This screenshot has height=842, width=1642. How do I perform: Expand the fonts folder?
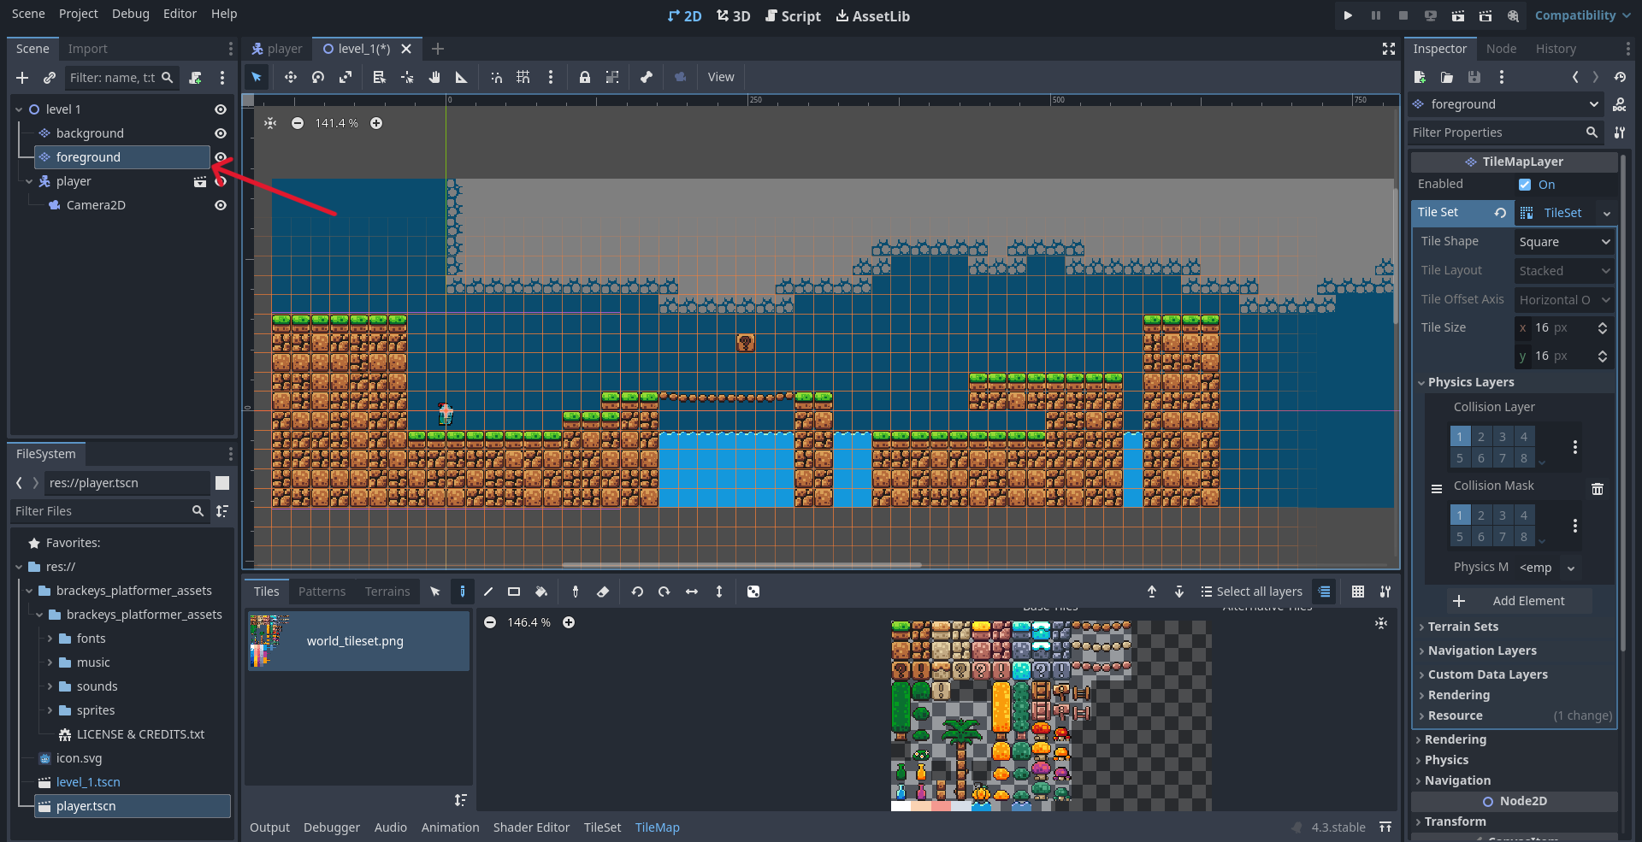[50, 639]
